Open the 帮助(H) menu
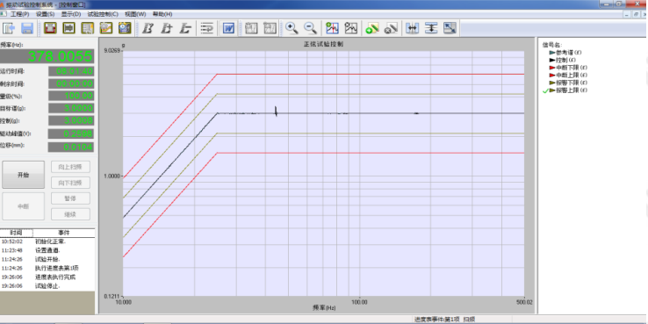 click(x=162, y=14)
